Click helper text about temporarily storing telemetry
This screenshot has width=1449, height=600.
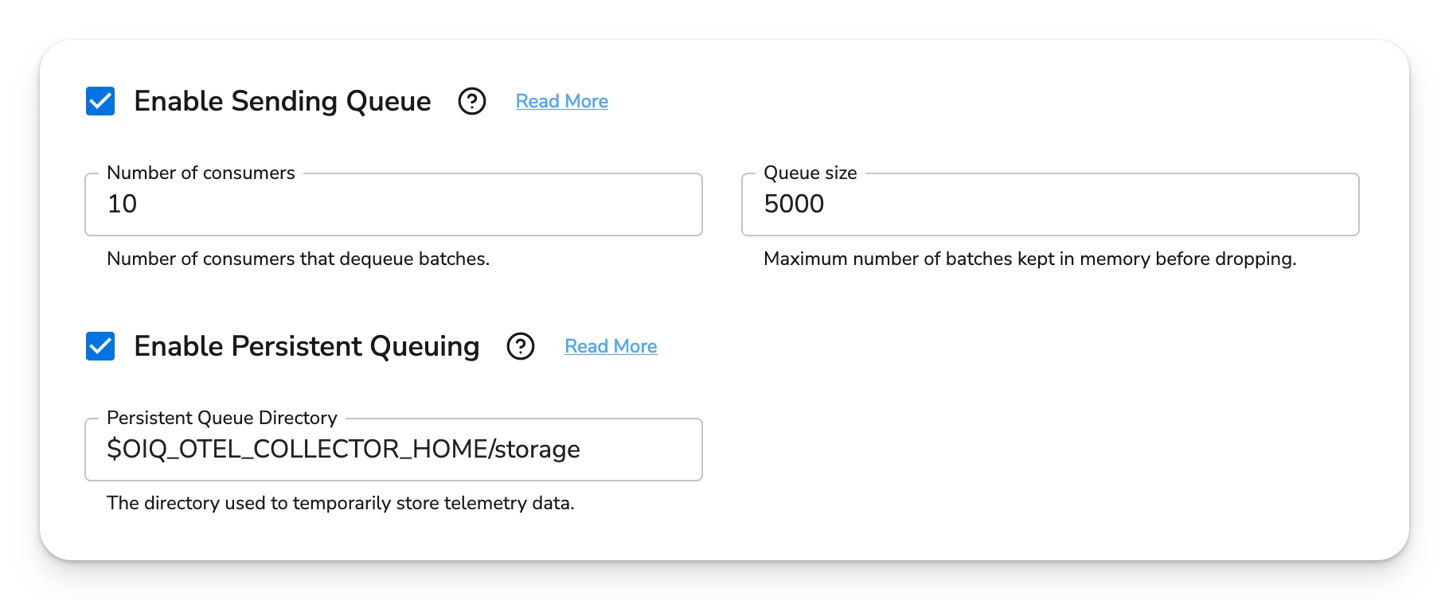[340, 503]
